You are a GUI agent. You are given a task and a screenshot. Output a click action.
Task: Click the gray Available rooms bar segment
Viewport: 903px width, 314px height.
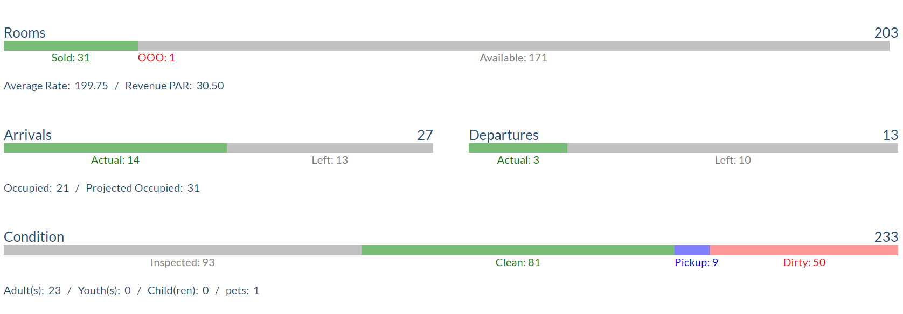click(513, 46)
